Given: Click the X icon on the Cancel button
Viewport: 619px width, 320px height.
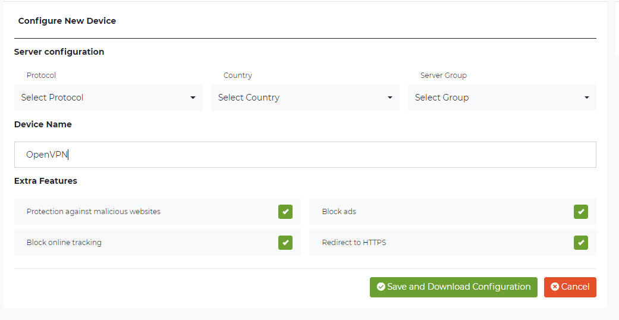Looking at the screenshot, I should (555, 287).
